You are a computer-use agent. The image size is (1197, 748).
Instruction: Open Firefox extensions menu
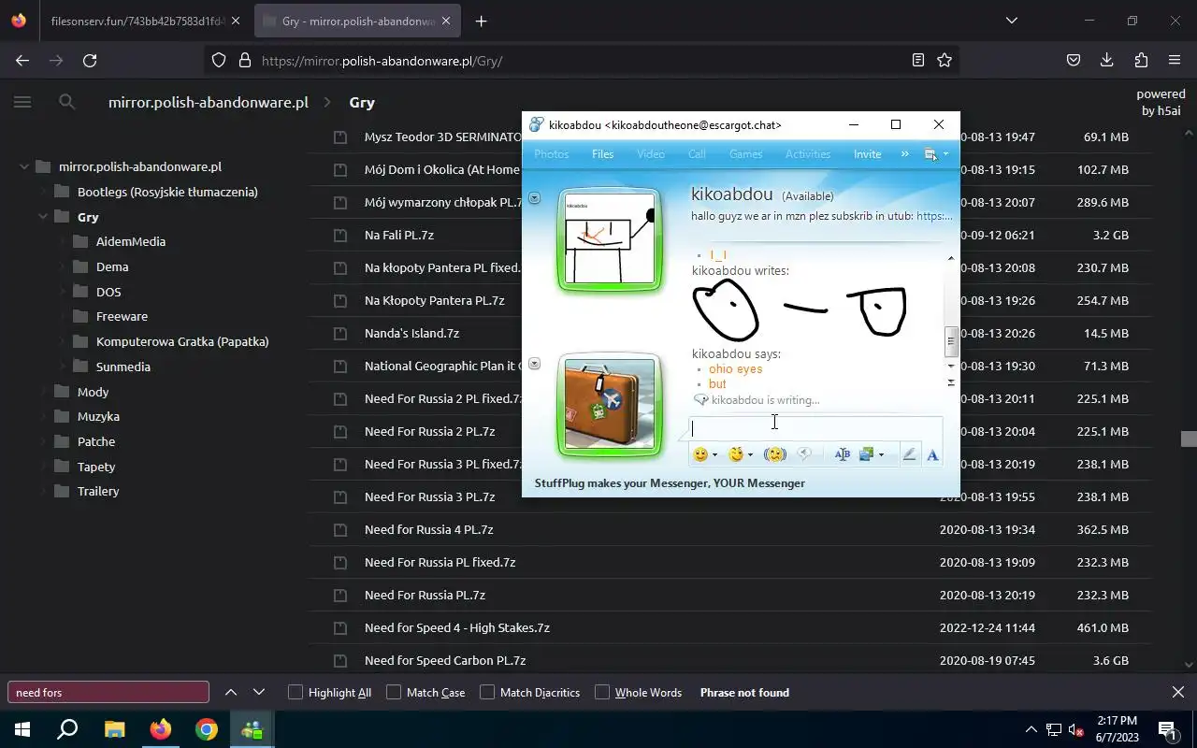point(1141,60)
